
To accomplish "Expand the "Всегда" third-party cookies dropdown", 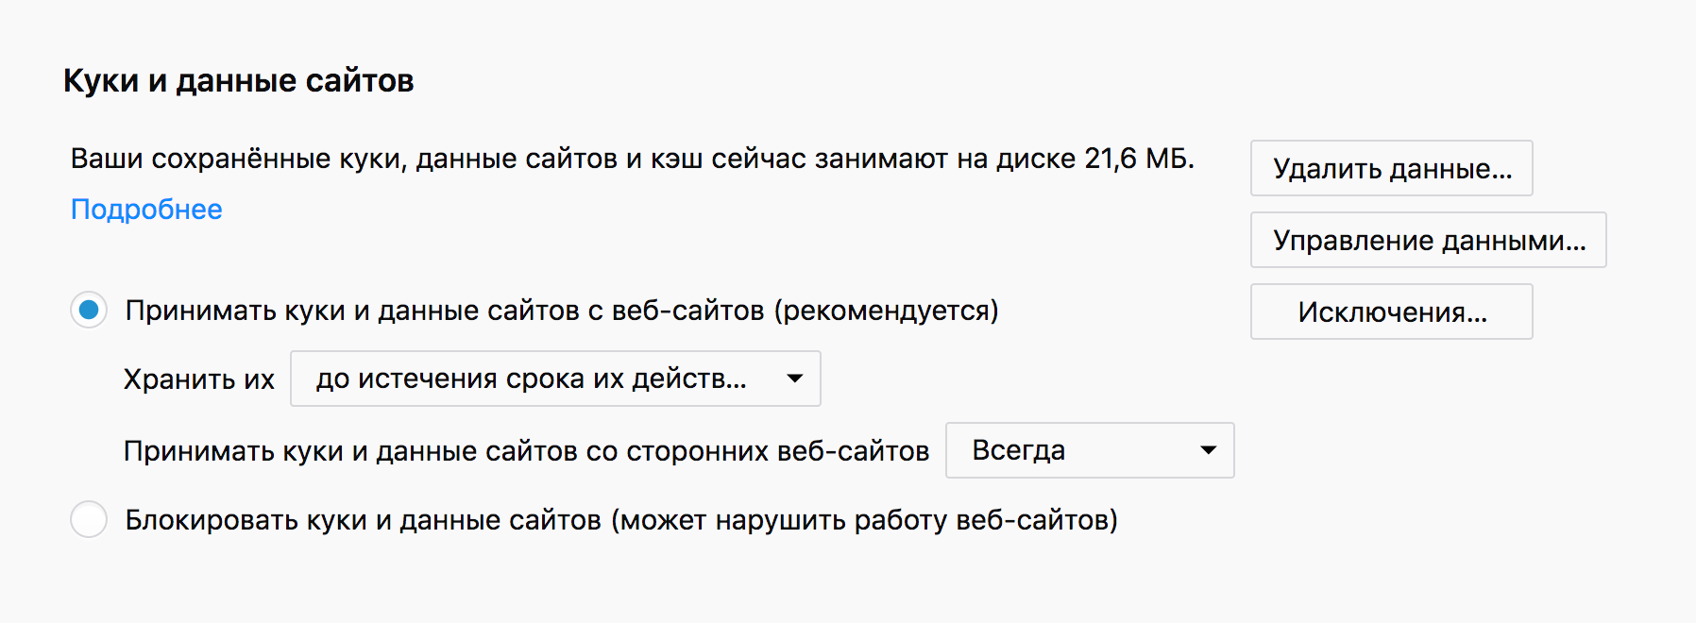I will point(1089,451).
